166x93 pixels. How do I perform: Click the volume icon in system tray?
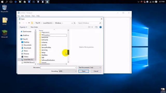point(153,2)
